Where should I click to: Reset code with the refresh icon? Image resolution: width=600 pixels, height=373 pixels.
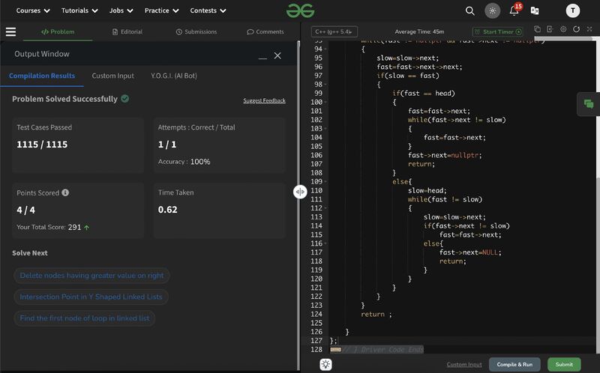point(576,29)
